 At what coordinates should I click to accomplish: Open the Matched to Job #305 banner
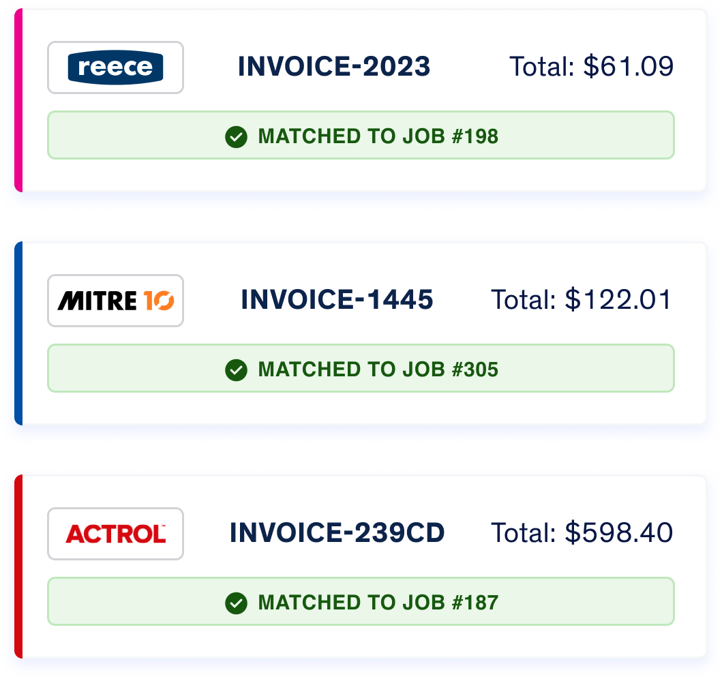(361, 368)
